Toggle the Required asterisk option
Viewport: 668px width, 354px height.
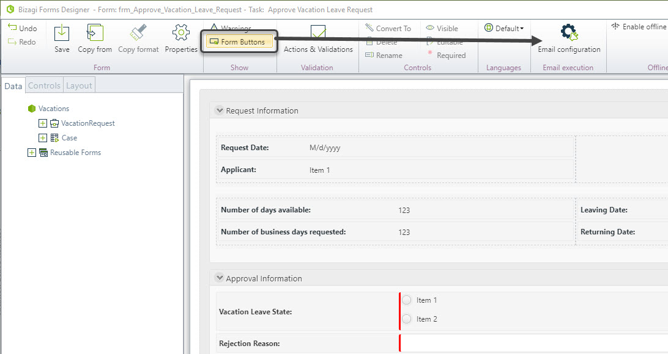click(x=446, y=56)
